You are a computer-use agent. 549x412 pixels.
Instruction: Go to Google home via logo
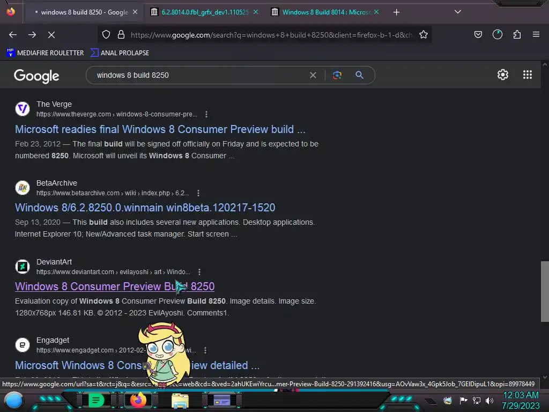[36, 76]
